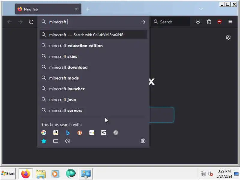Expand the list all tabs chevron

(201, 9)
